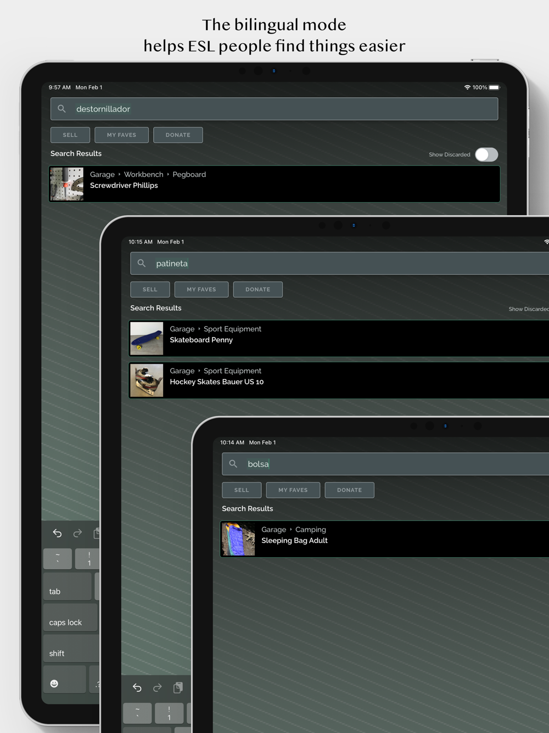Open Sleeping Bag Adult thumbnail
The height and width of the screenshot is (733, 549).
click(x=238, y=539)
